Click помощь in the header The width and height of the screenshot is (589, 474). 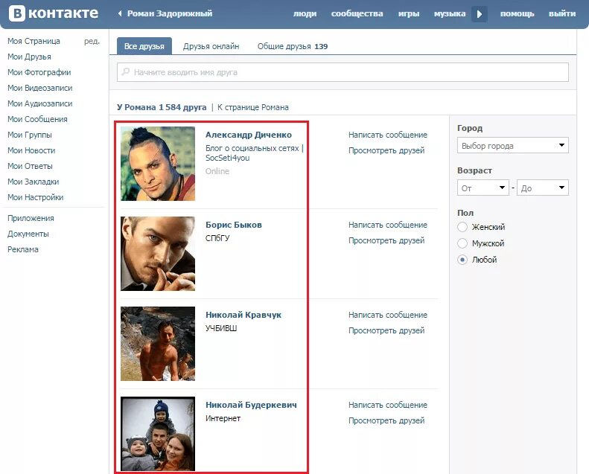[517, 14]
